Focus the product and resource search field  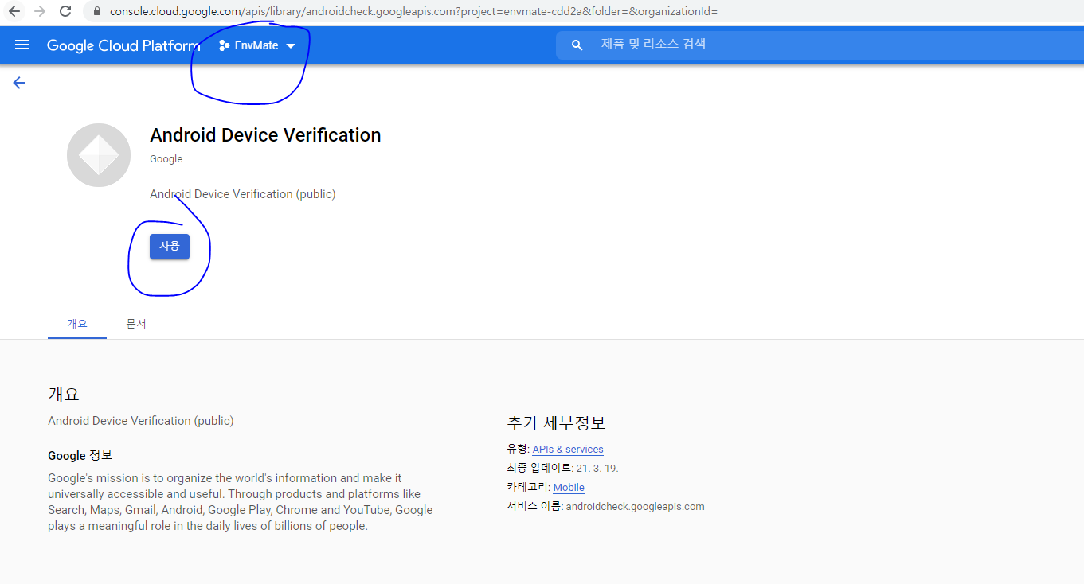[x=820, y=45]
